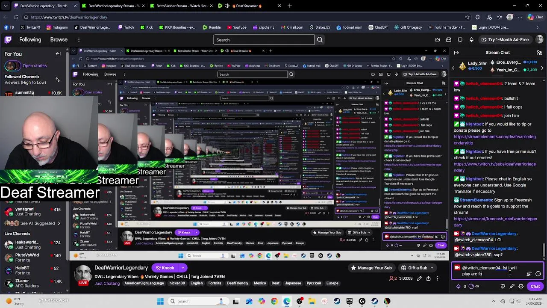The width and height of the screenshot is (547, 308).
Task: Show previous gifter leaderboard with left chevron
Action: coord(453,68)
